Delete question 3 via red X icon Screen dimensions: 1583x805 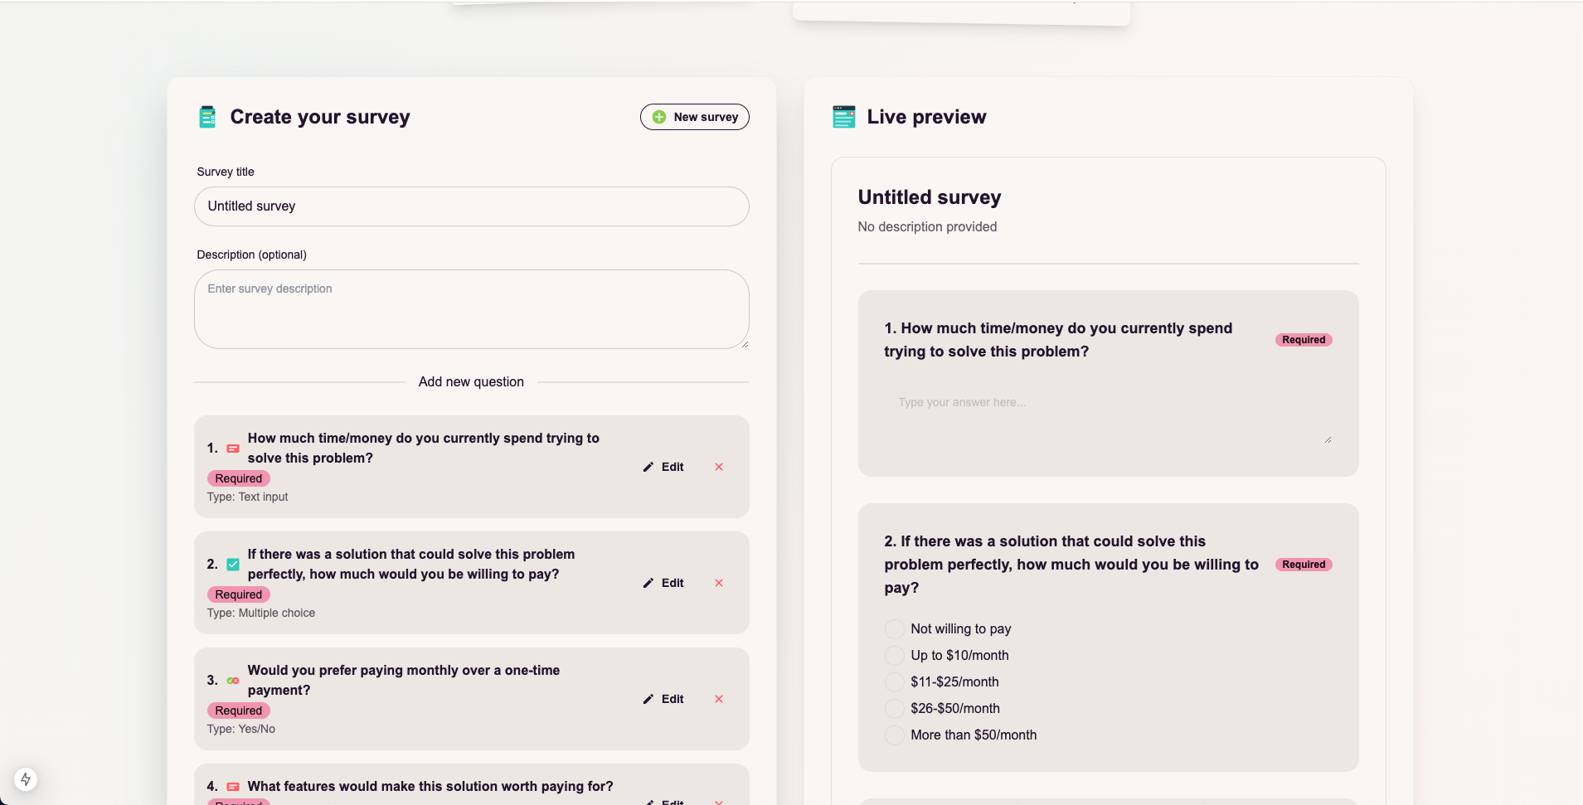pyautogui.click(x=719, y=699)
